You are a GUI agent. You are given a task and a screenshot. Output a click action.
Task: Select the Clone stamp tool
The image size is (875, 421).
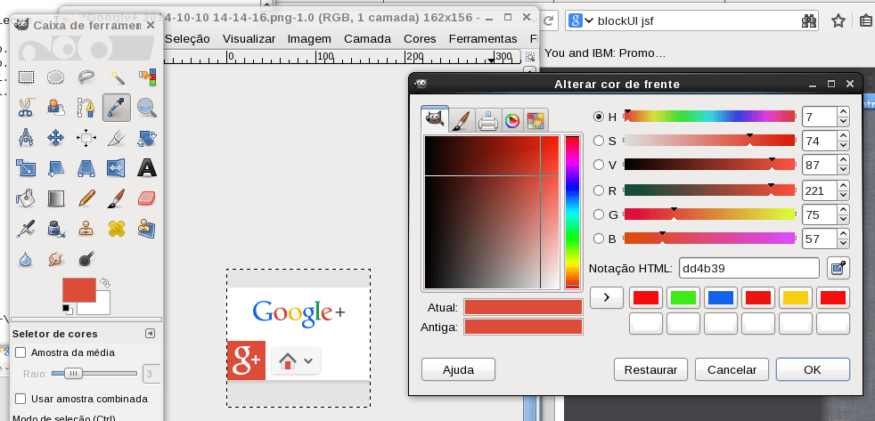(x=86, y=228)
